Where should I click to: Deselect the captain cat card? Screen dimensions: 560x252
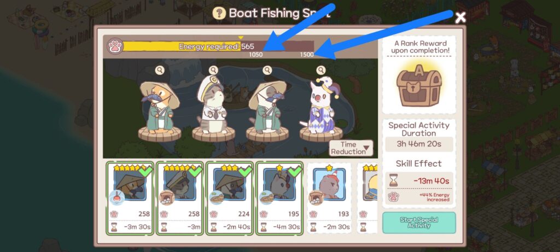[179, 198]
